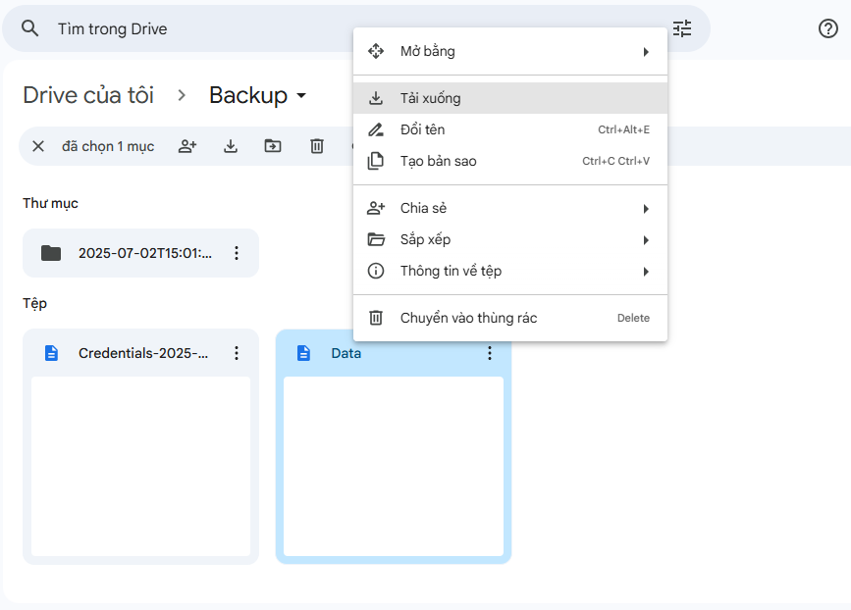Expand the Sắp xếp submenu arrow
Viewport: 851px width, 610px height.
646,240
